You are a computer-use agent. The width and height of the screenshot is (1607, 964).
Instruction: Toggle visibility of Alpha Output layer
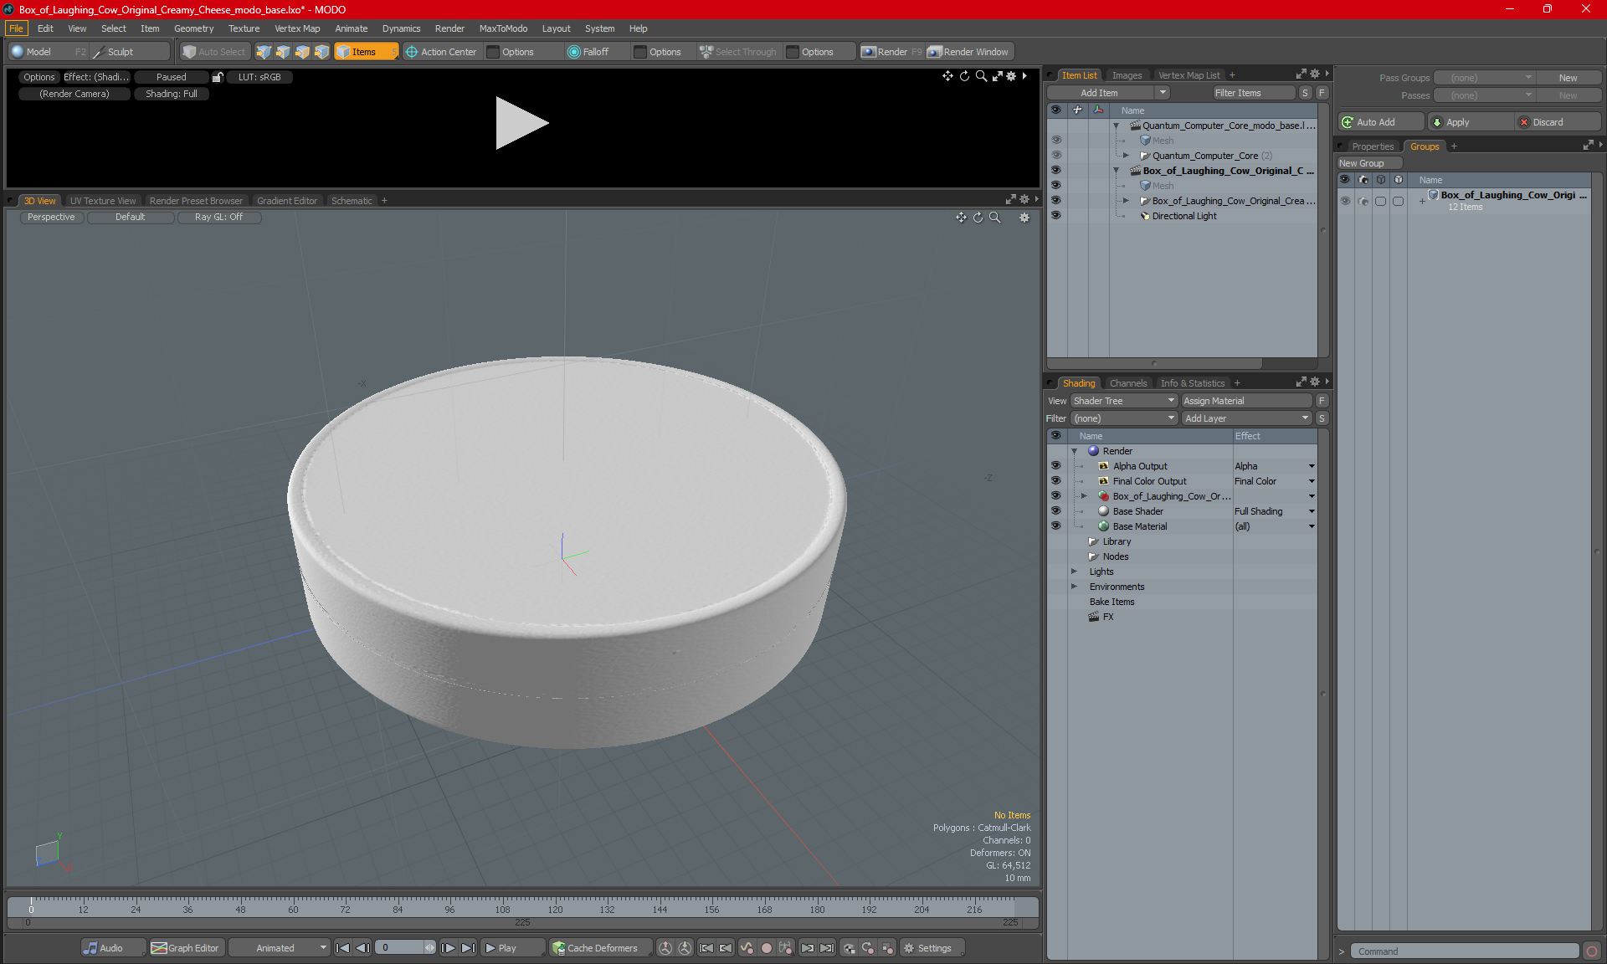click(x=1056, y=466)
